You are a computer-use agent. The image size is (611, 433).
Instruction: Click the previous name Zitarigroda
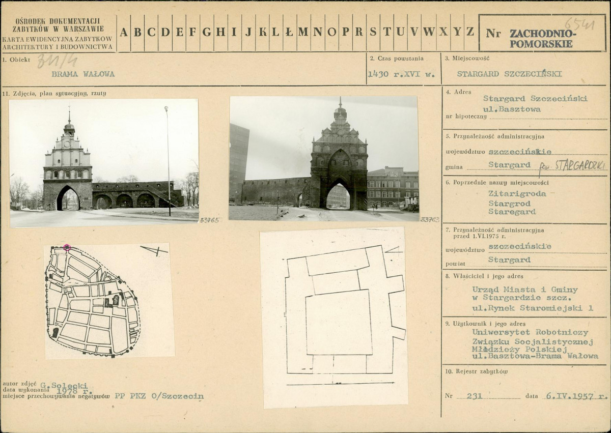[517, 194]
